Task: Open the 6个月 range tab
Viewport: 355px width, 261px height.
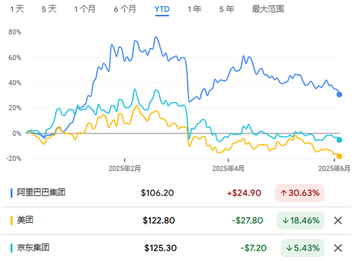Action: [x=125, y=9]
